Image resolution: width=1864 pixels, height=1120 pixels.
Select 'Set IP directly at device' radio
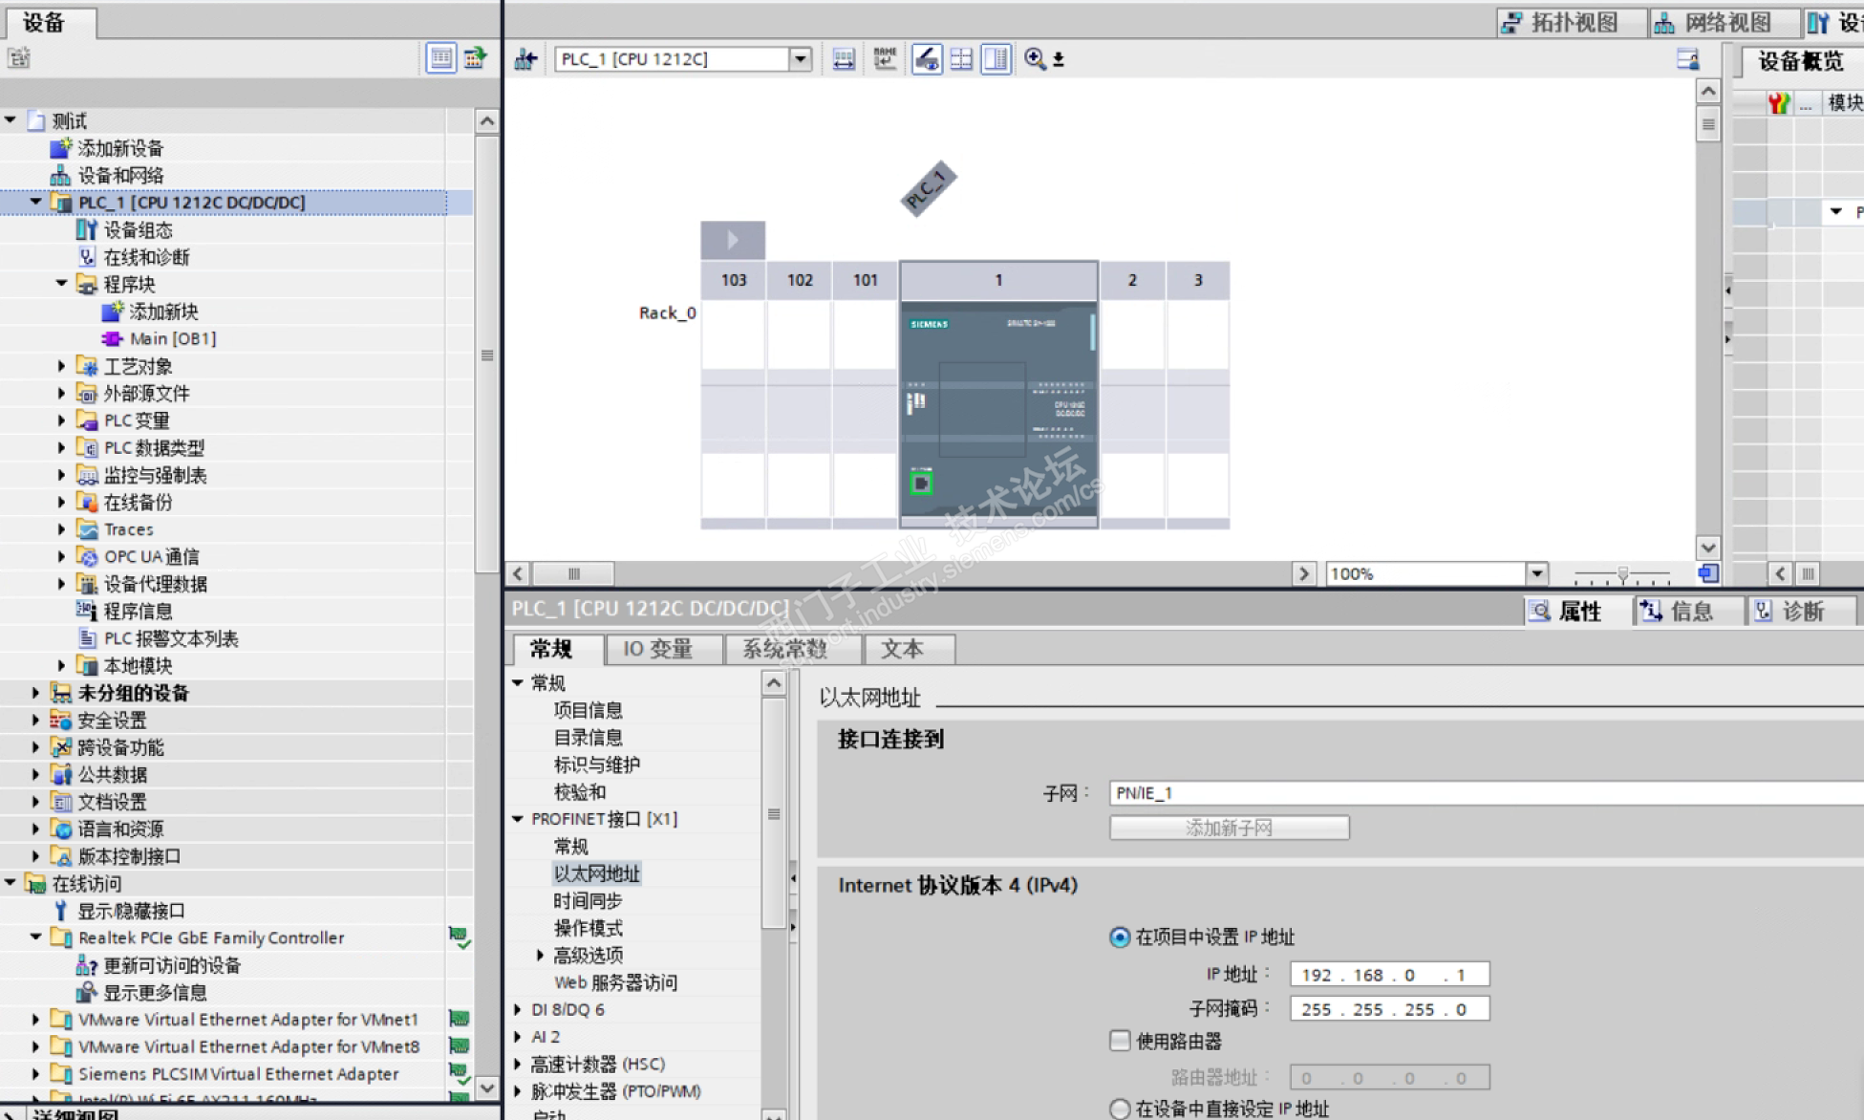coord(1120,1109)
